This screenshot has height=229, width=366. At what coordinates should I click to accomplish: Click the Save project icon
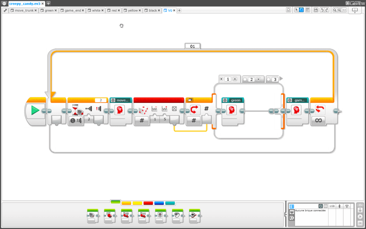[316, 10]
